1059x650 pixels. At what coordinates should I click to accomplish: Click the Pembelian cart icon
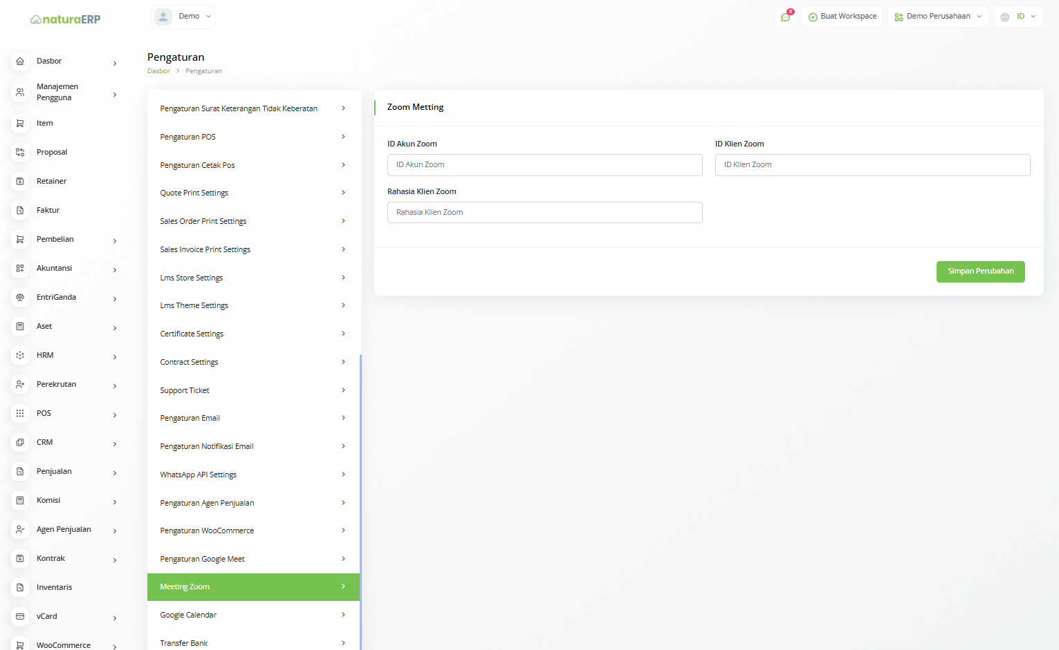pyautogui.click(x=20, y=239)
